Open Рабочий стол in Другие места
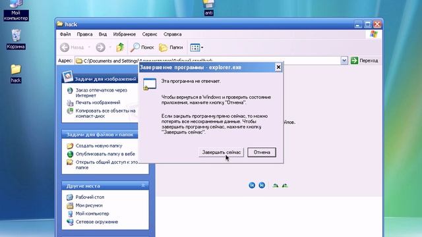The height and width of the screenshot is (237, 422). point(90,197)
